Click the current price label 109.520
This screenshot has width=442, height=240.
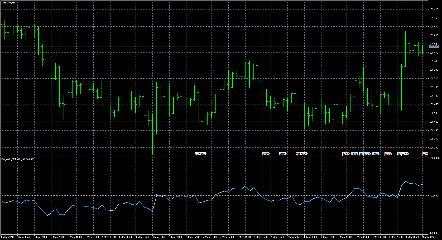coord(434,46)
